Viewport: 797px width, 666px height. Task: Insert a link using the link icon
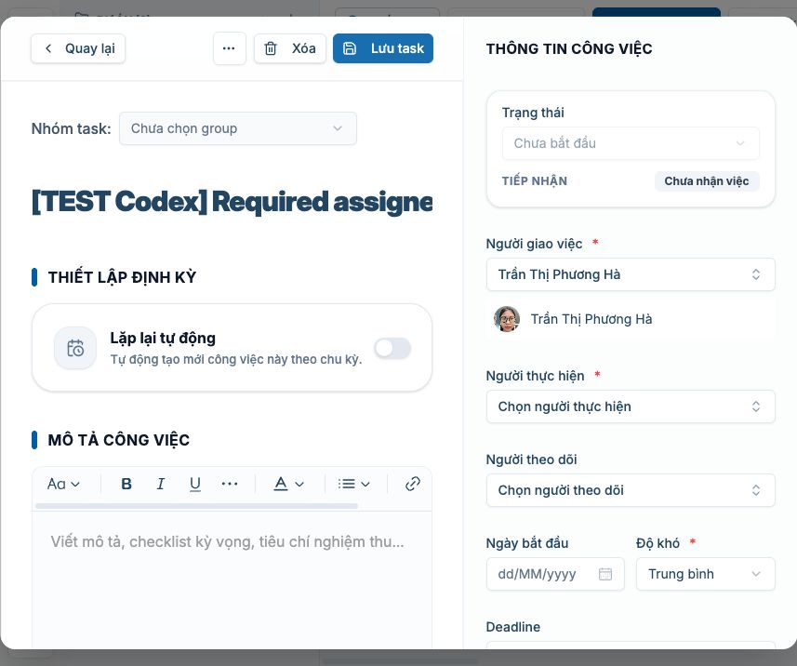point(413,484)
